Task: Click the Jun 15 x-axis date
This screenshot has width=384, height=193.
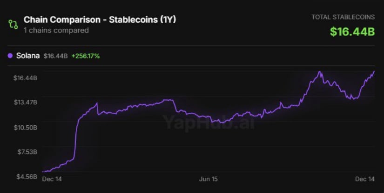Action: click(208, 178)
